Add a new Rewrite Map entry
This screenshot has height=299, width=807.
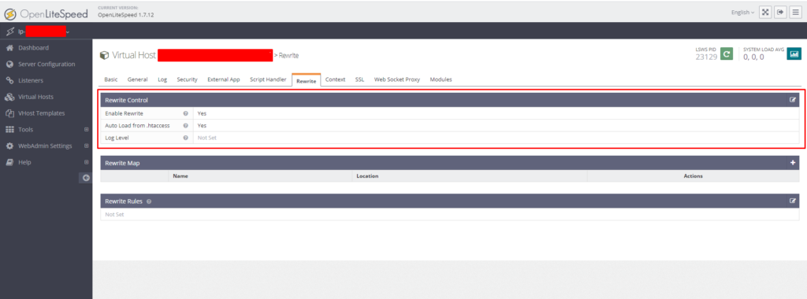coord(793,163)
